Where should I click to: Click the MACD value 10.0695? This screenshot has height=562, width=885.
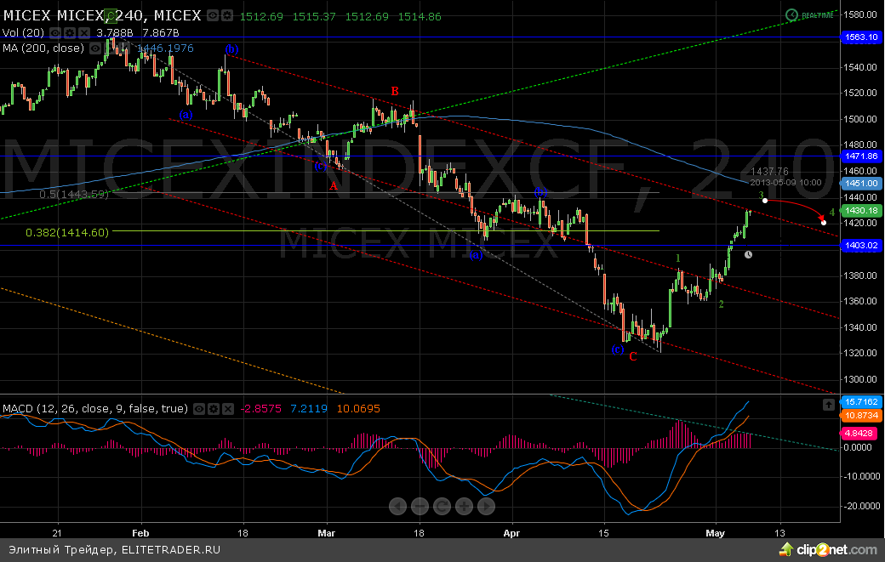coord(358,409)
